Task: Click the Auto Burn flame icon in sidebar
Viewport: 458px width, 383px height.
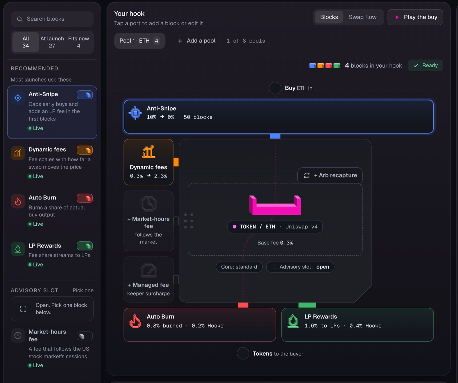Action: [x=18, y=201]
